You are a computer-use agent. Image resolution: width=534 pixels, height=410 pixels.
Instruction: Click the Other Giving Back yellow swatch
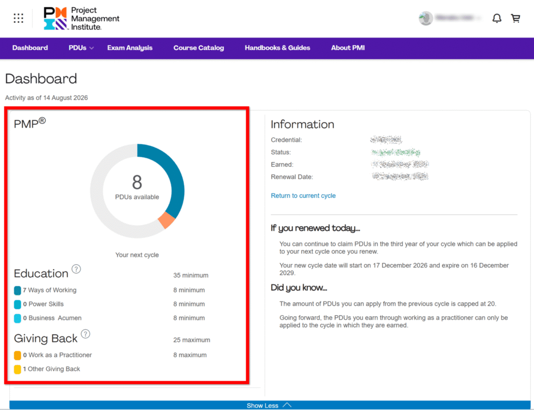[x=17, y=369]
